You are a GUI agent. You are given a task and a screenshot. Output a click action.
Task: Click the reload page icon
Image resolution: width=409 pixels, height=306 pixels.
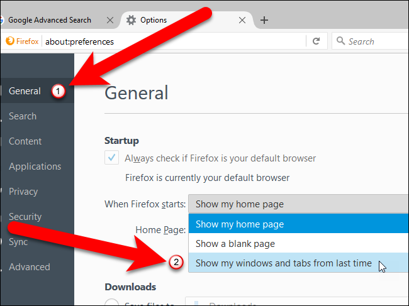tap(317, 41)
